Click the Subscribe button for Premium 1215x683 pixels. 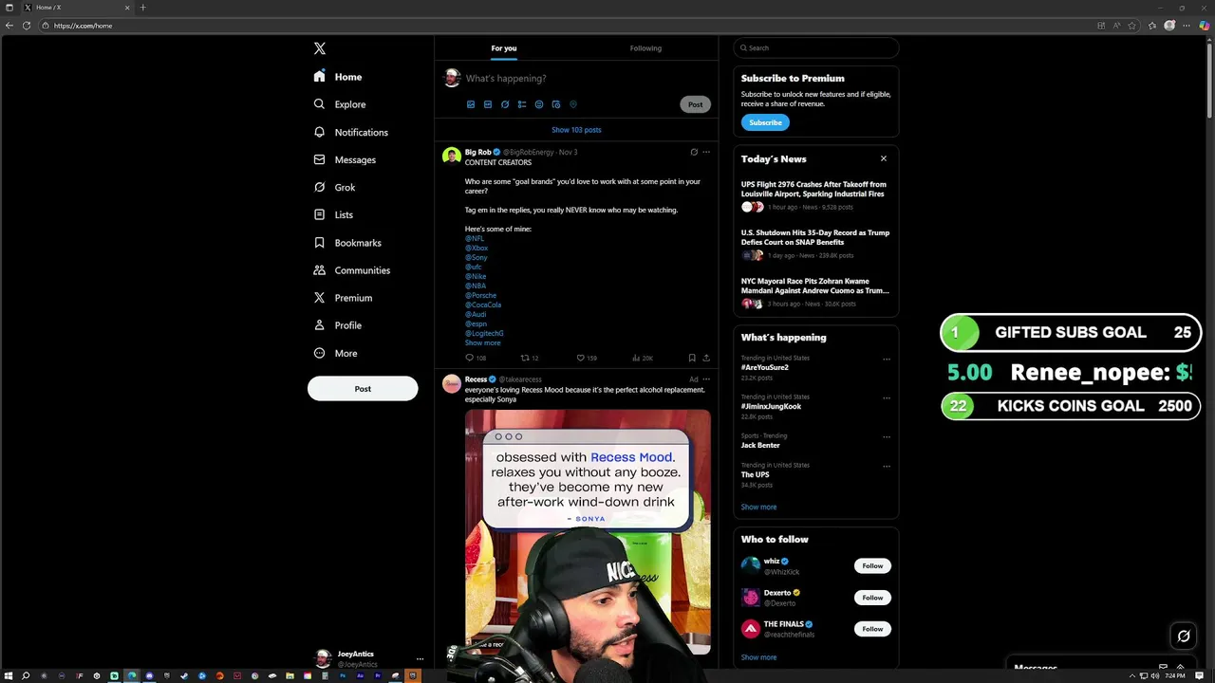[x=765, y=122]
